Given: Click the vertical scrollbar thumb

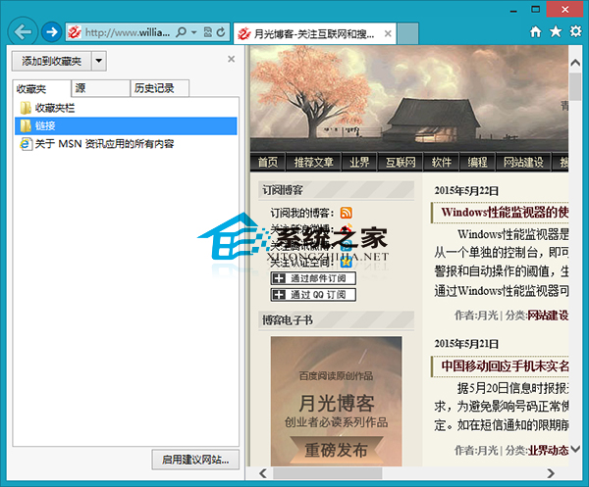Looking at the screenshot, I should (575, 86).
